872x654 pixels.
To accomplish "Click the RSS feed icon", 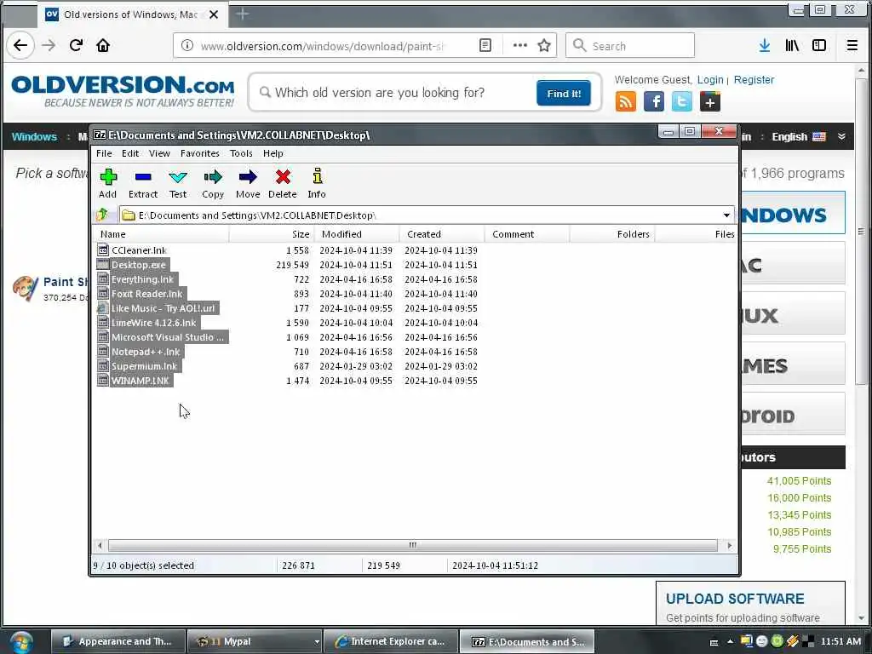I will tap(626, 102).
